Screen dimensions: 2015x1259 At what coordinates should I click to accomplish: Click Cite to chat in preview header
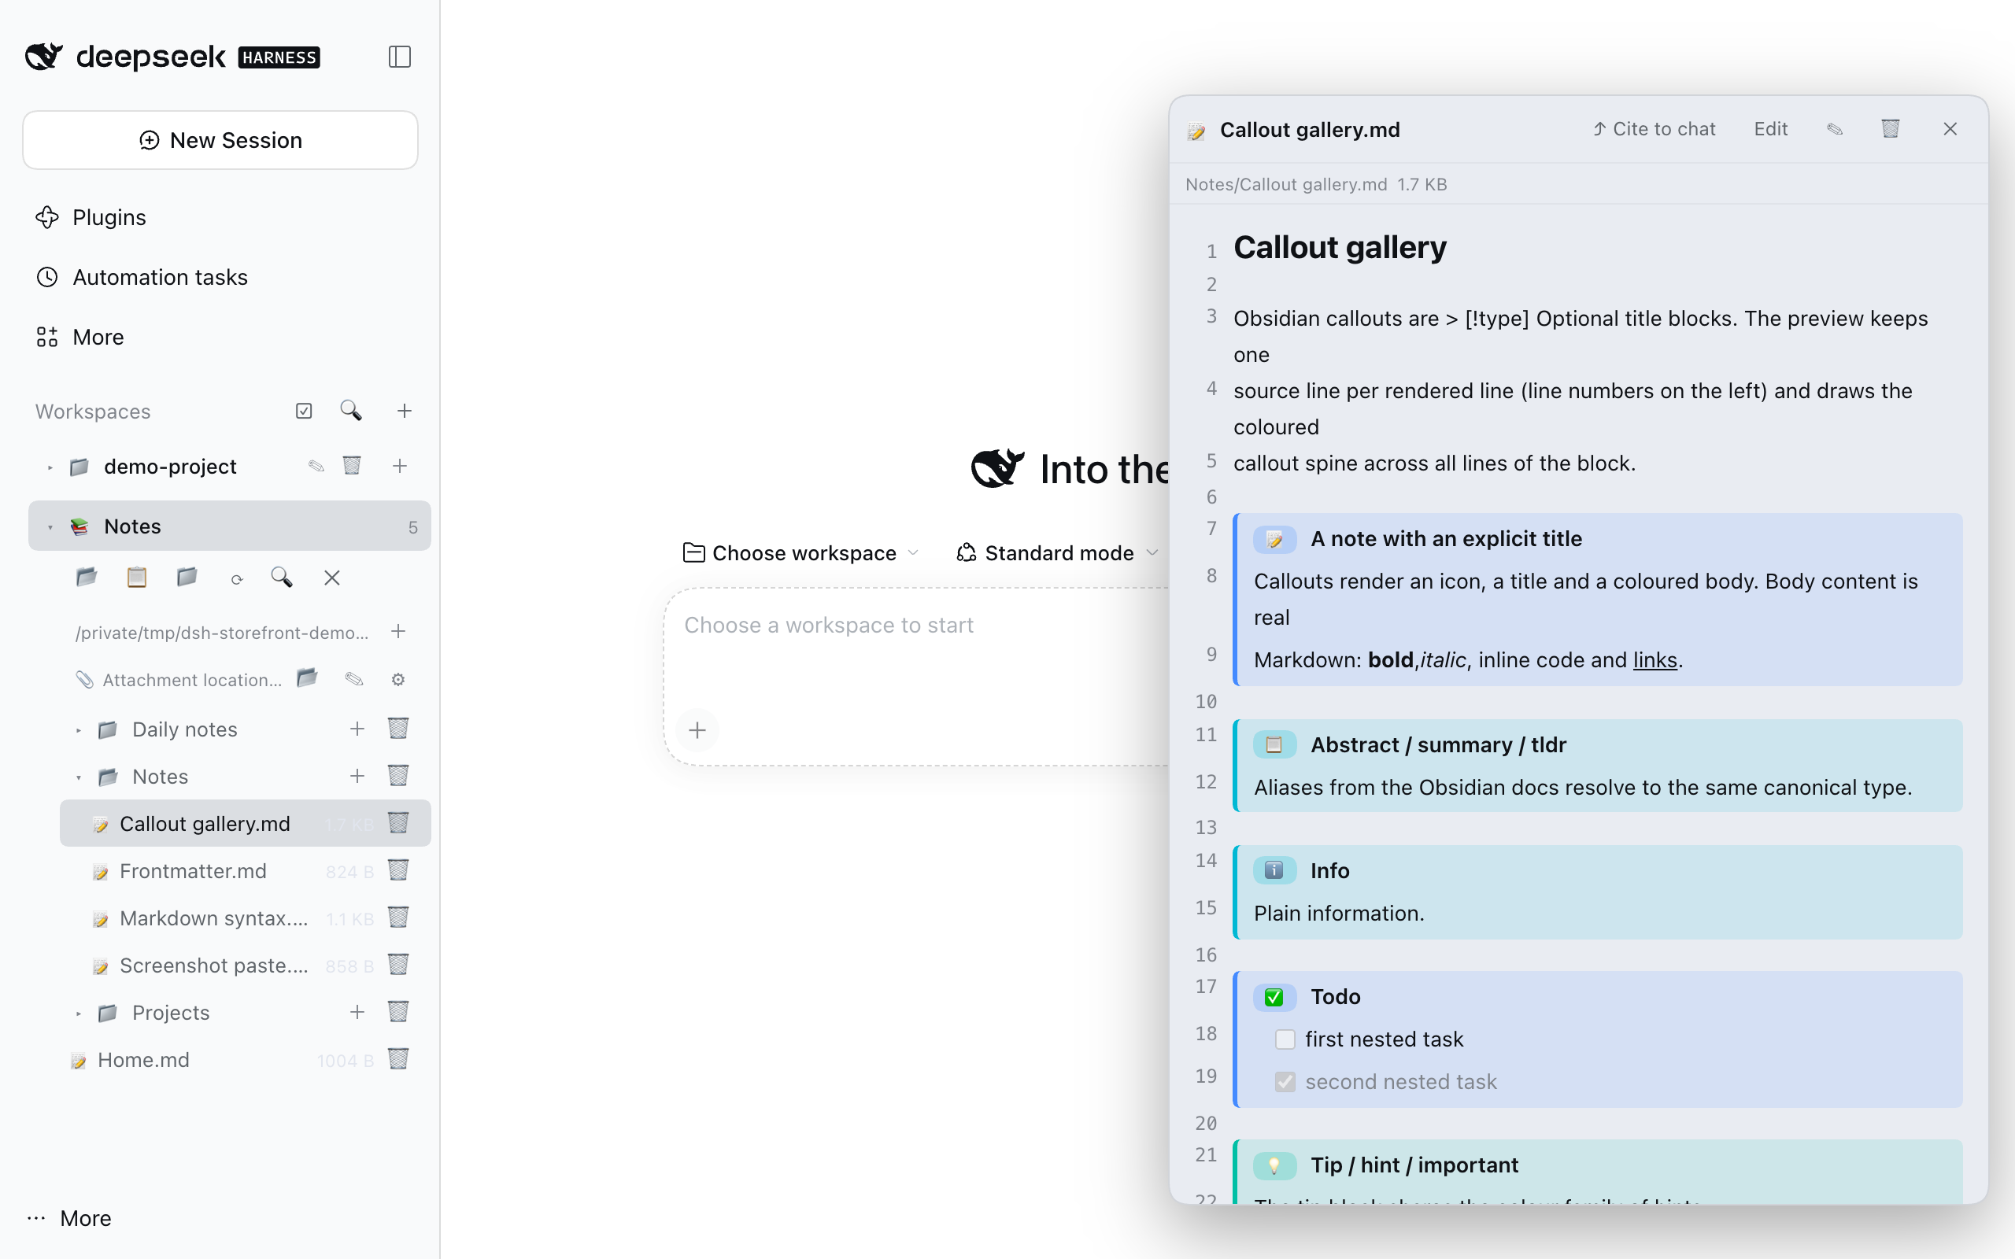[1655, 129]
